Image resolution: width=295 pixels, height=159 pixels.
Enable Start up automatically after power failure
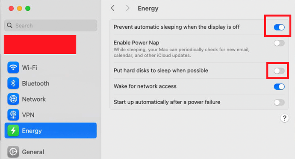click(x=279, y=103)
